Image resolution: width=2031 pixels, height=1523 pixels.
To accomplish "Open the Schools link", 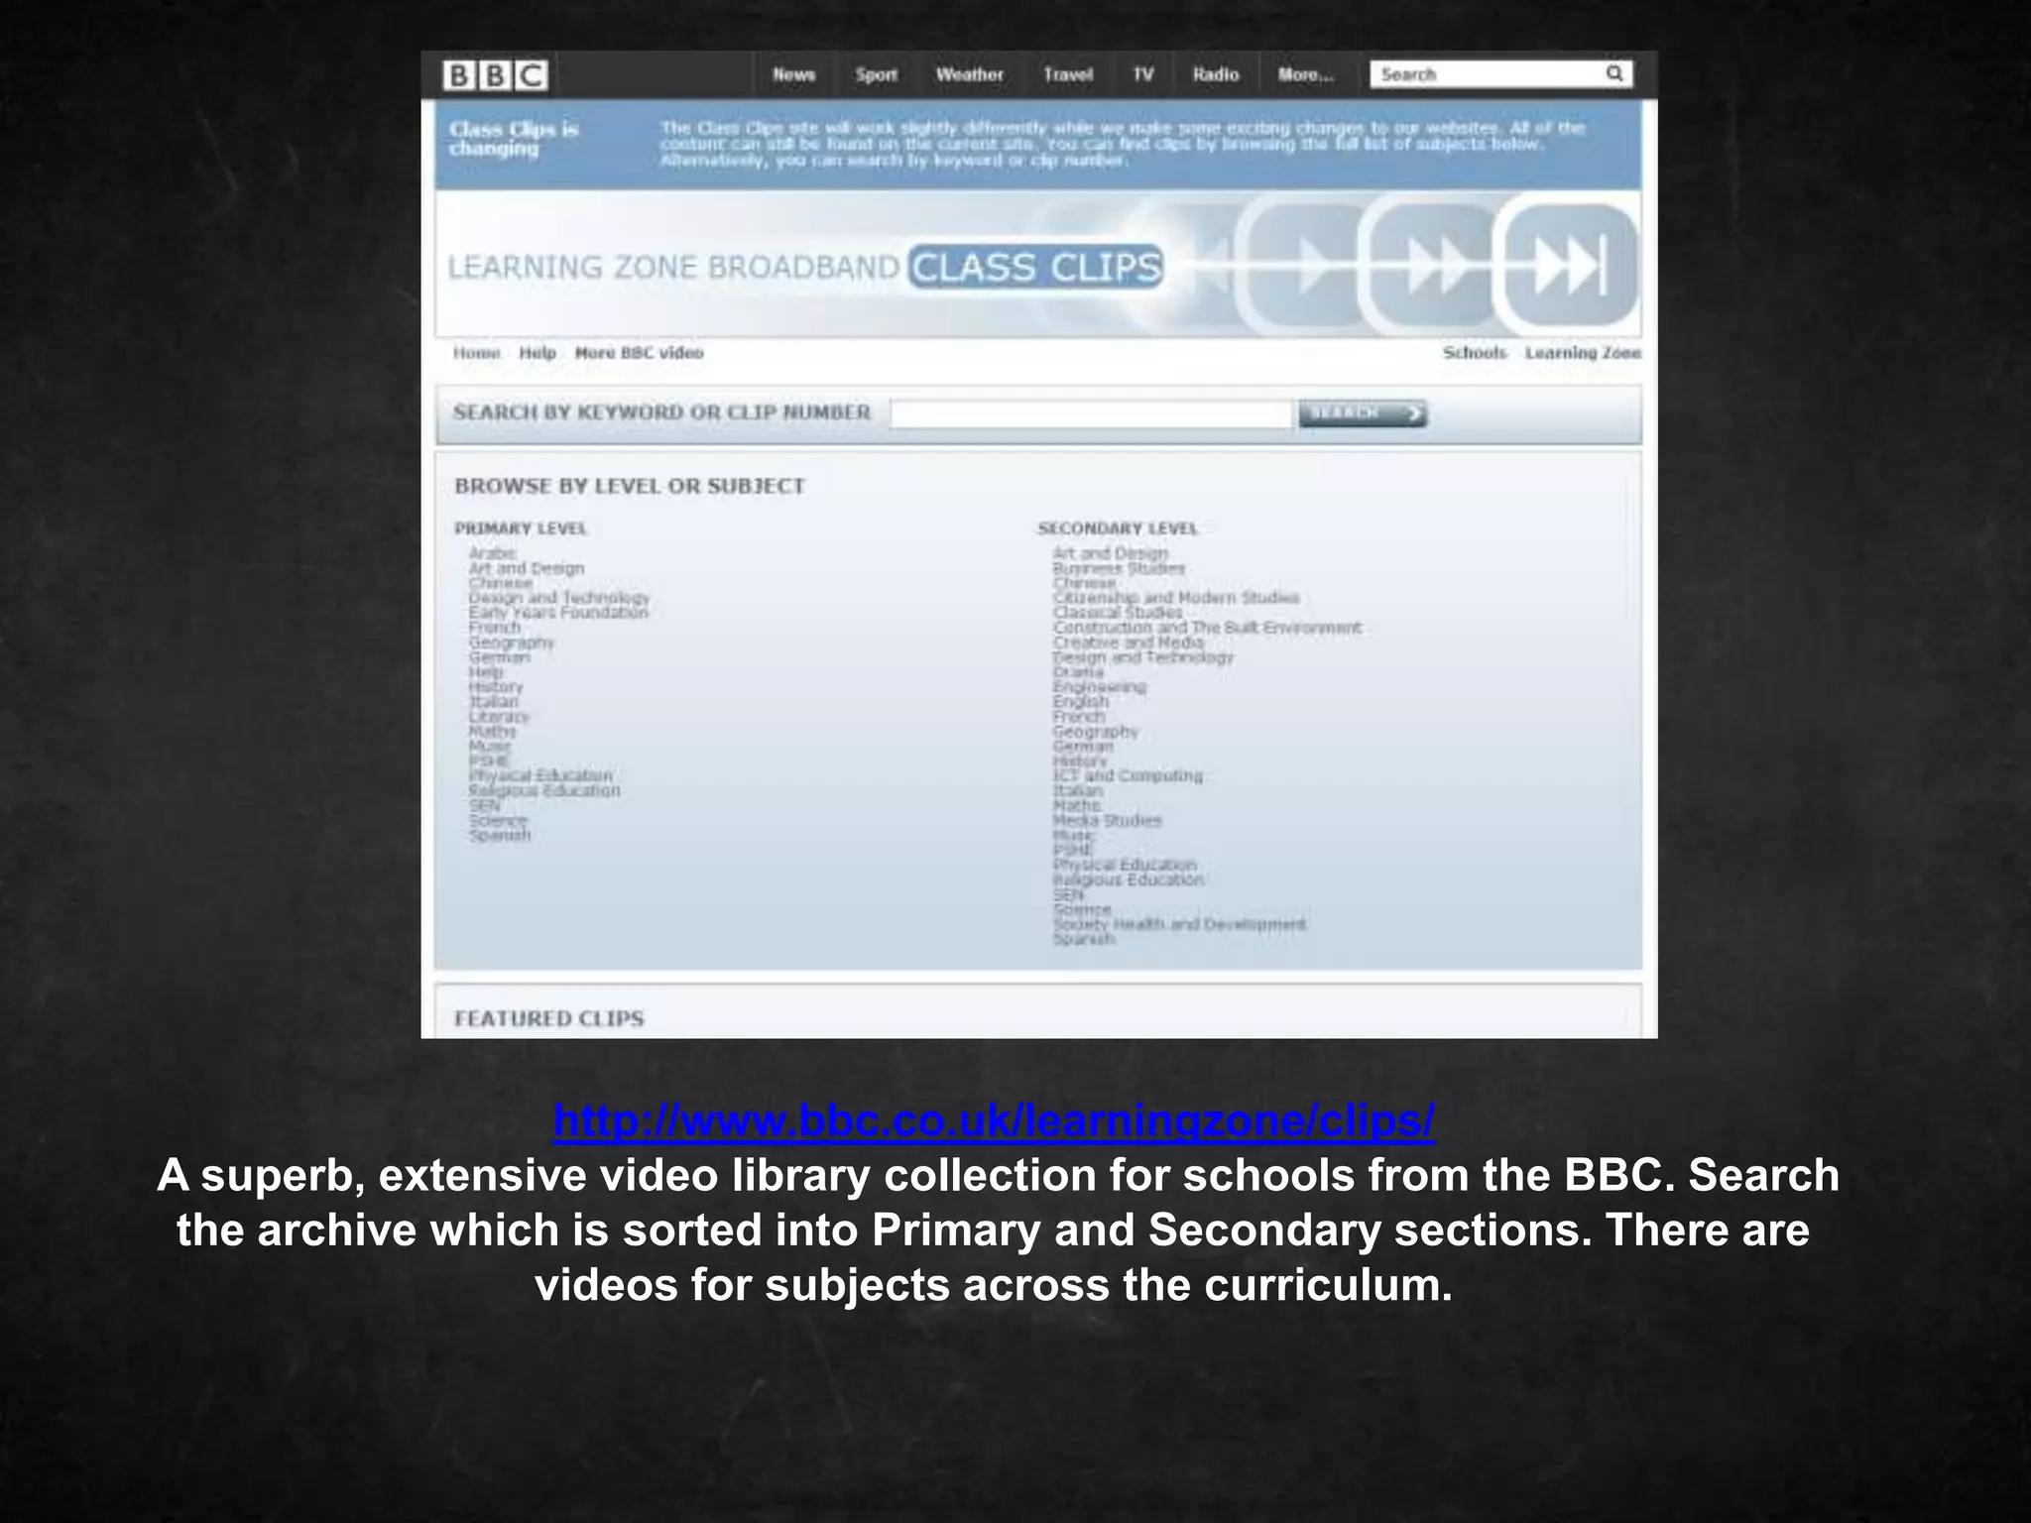I will 1475,353.
